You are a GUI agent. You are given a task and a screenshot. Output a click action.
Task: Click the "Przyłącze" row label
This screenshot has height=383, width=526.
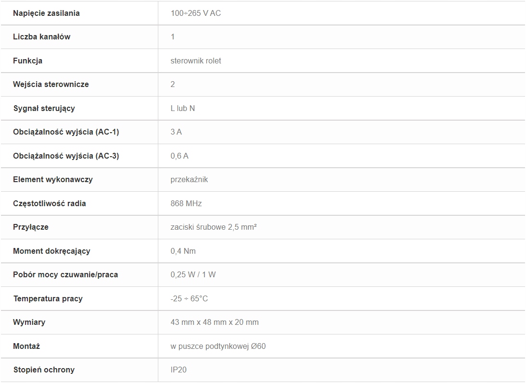[x=31, y=227]
